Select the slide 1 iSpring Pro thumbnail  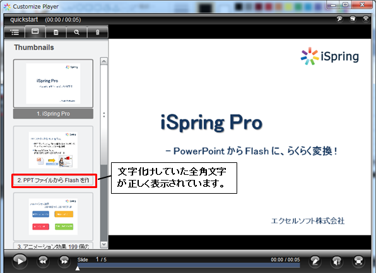pos(53,84)
